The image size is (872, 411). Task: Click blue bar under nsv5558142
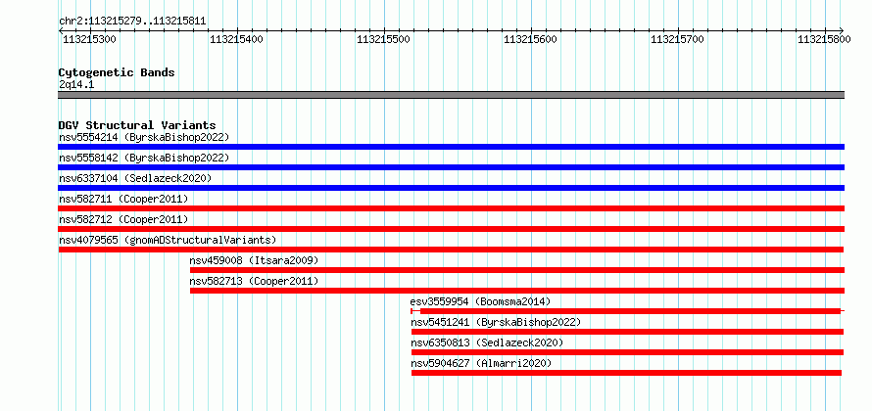click(451, 167)
